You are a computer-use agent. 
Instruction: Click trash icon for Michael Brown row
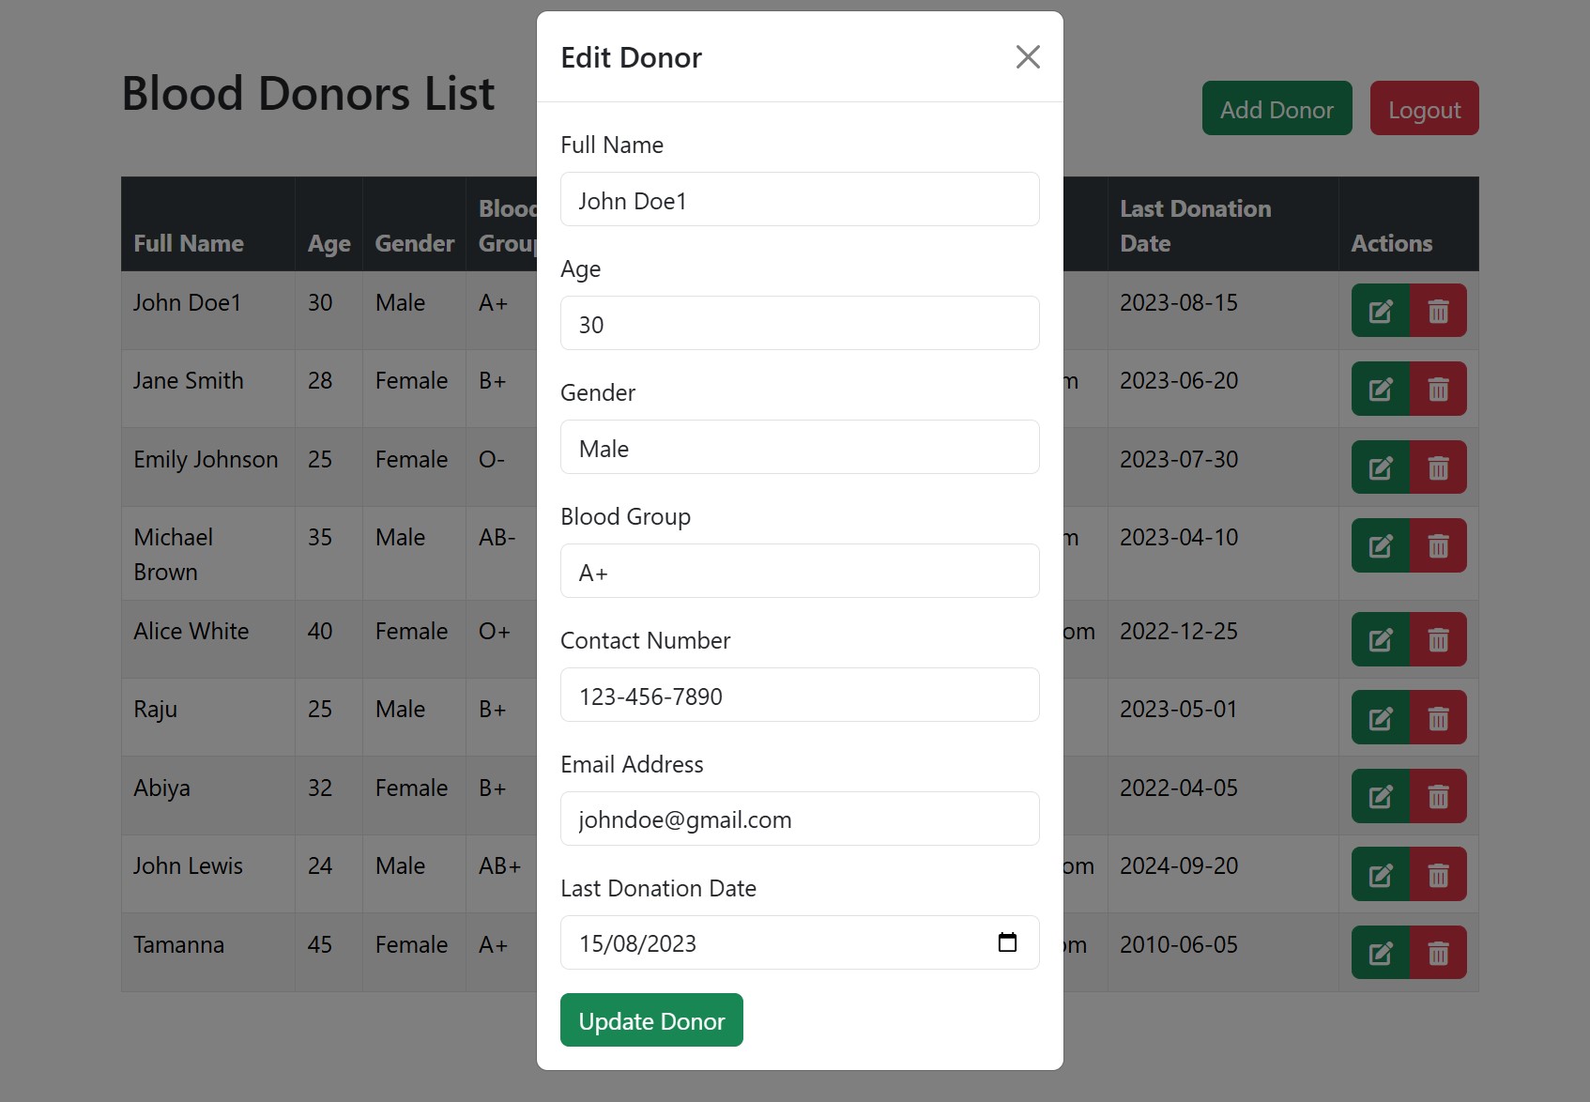[x=1438, y=545]
